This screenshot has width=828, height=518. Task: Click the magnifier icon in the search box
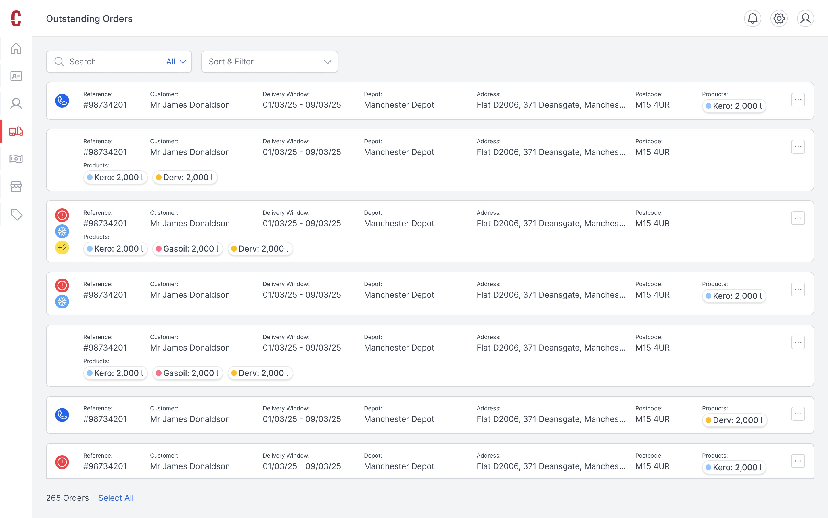[59, 62]
